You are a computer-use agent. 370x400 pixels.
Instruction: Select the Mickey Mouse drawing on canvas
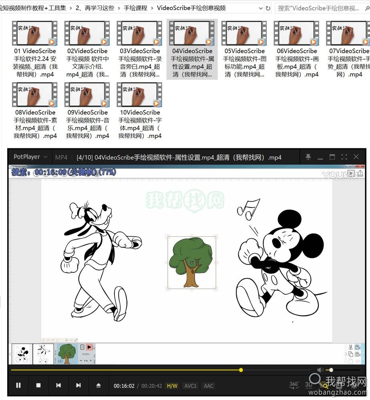coord(281,258)
